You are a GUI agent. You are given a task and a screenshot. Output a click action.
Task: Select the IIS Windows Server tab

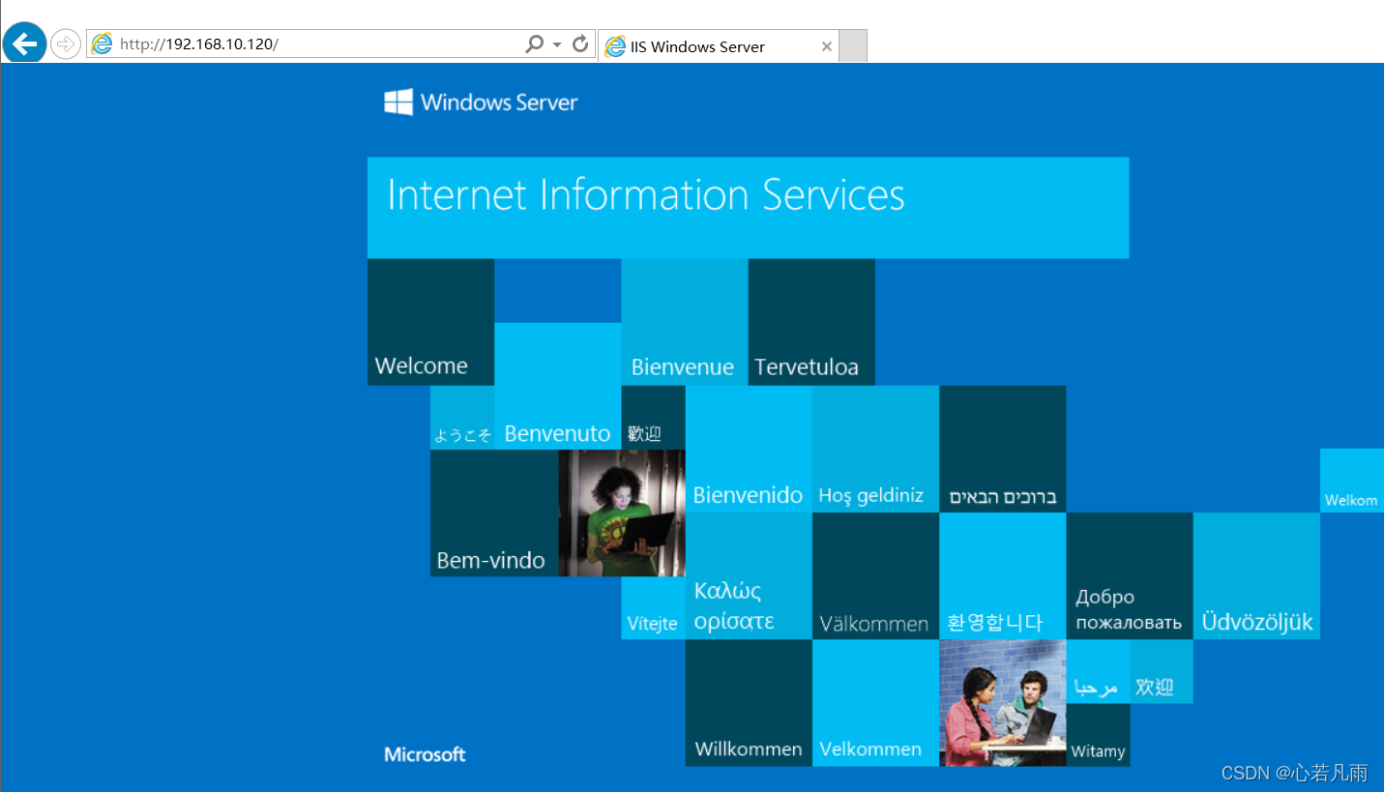(x=719, y=46)
